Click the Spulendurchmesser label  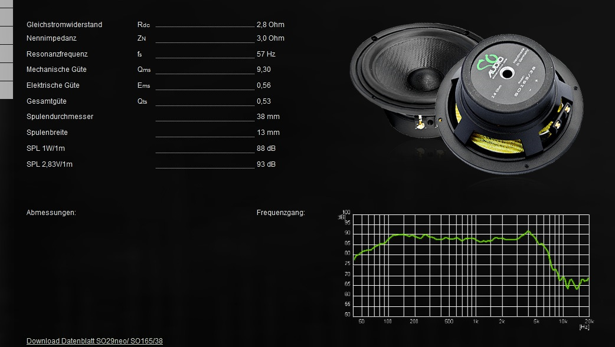[60, 117]
